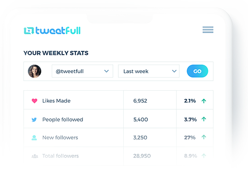
Task: Select the People followed row label
Action: (63, 120)
